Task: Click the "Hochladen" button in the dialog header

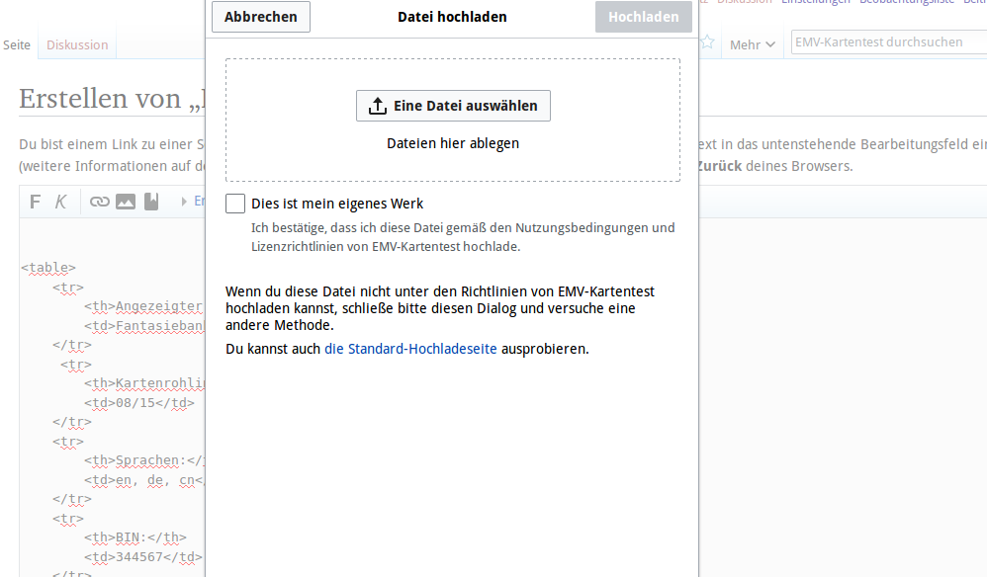Action: [643, 17]
